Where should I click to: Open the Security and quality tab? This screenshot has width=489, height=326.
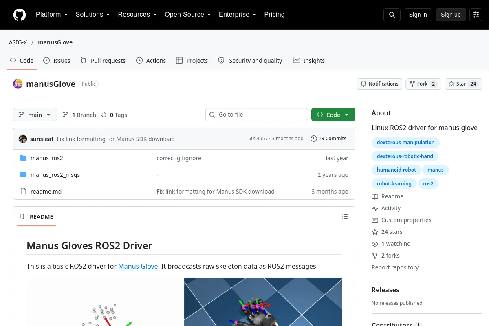pos(250,61)
